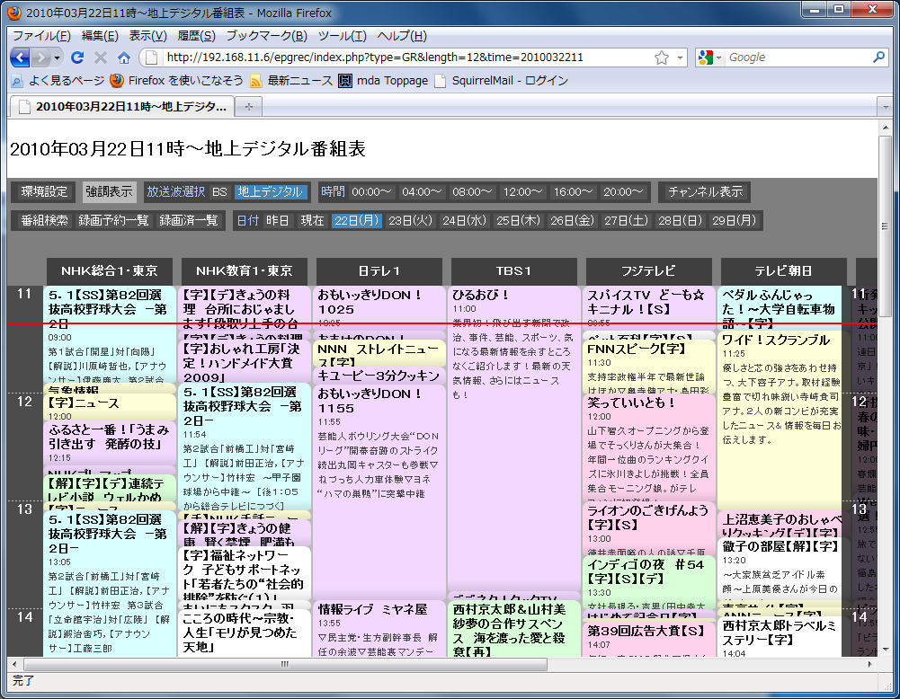Screen dimensions: 900x699
Task: Click the チャンネル表示 button
Action: click(705, 192)
